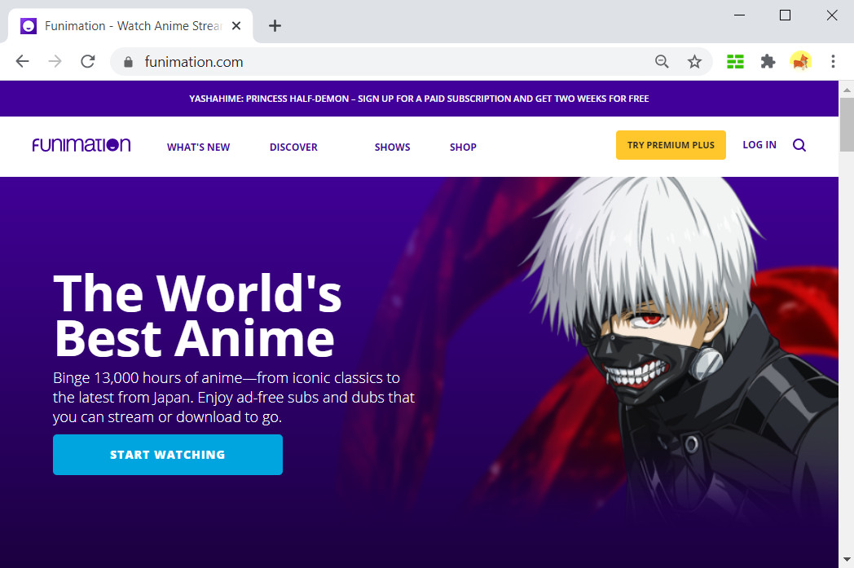The width and height of the screenshot is (854, 568).
Task: Open the Shows navigation menu
Action: tap(392, 148)
